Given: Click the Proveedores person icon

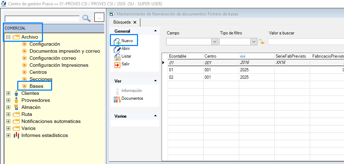Looking at the screenshot, I should [16, 100].
